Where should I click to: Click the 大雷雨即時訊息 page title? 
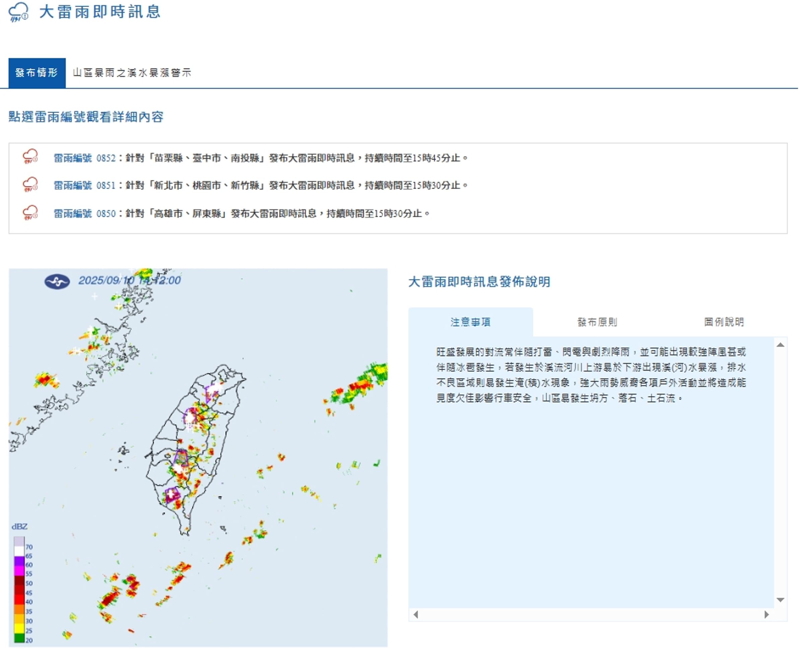(x=101, y=12)
